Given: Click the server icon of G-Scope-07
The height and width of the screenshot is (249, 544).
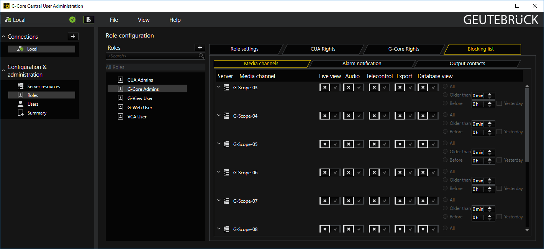Looking at the screenshot, I should (226, 201).
